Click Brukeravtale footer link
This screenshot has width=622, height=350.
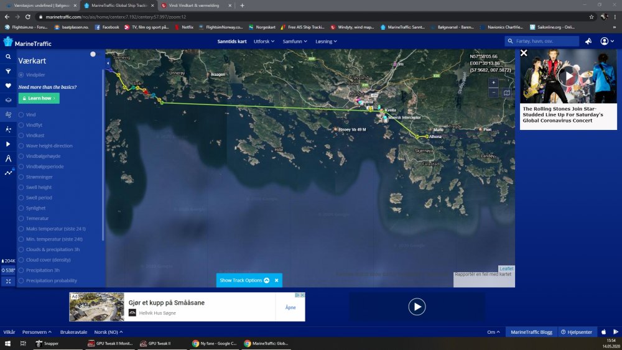[73, 332]
